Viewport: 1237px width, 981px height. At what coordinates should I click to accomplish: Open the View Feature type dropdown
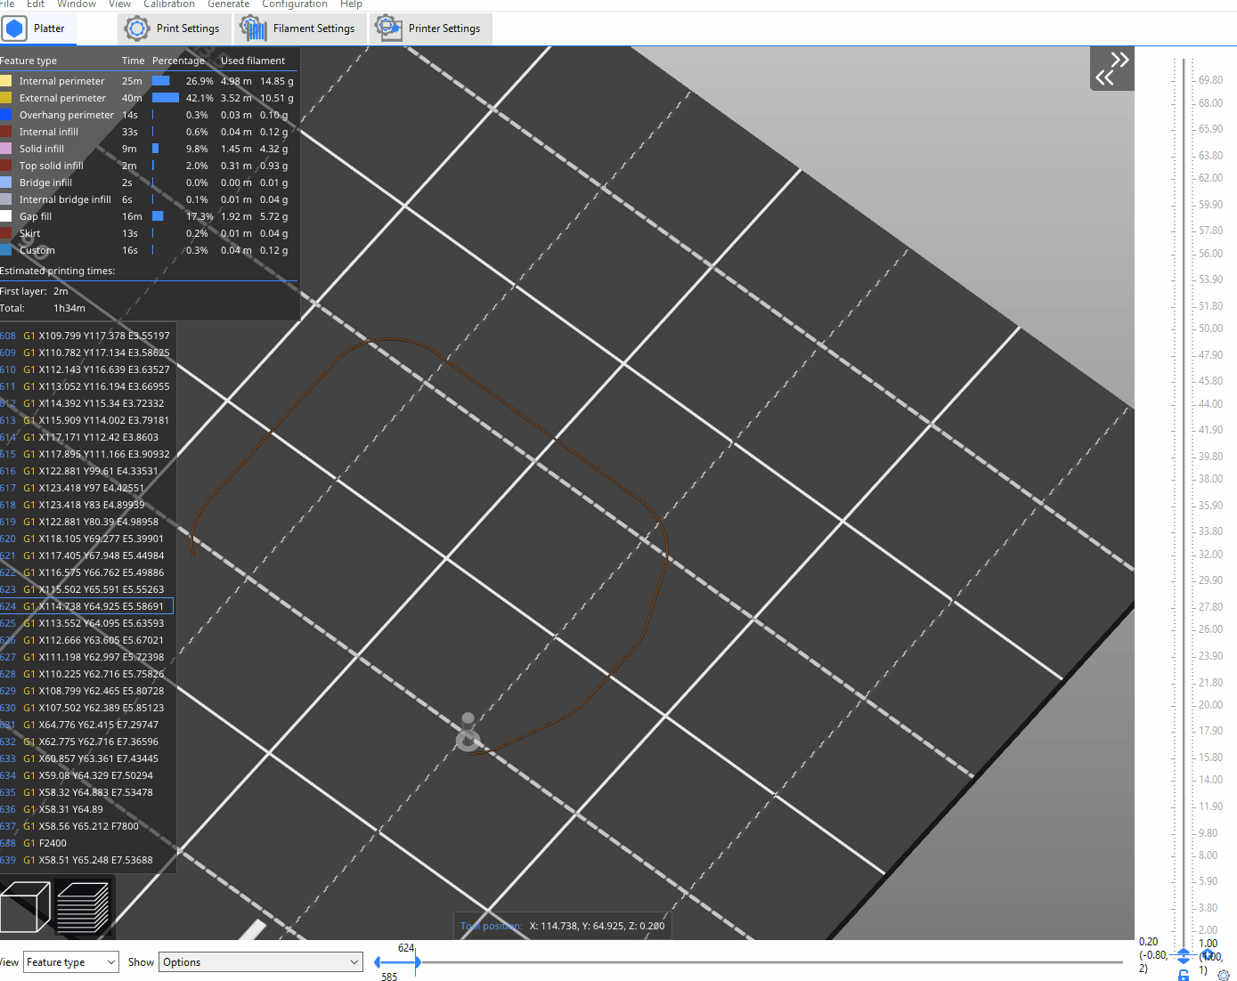pos(70,961)
